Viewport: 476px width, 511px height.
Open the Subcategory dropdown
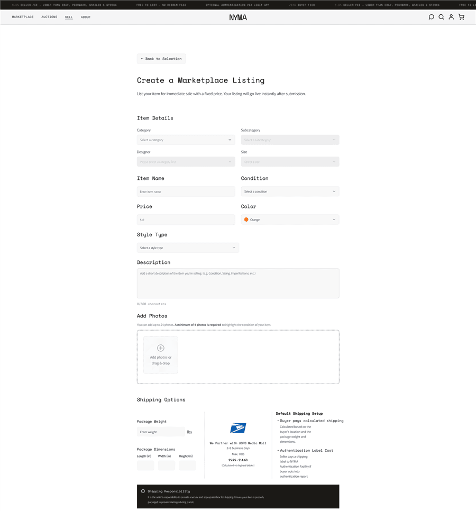click(x=290, y=140)
